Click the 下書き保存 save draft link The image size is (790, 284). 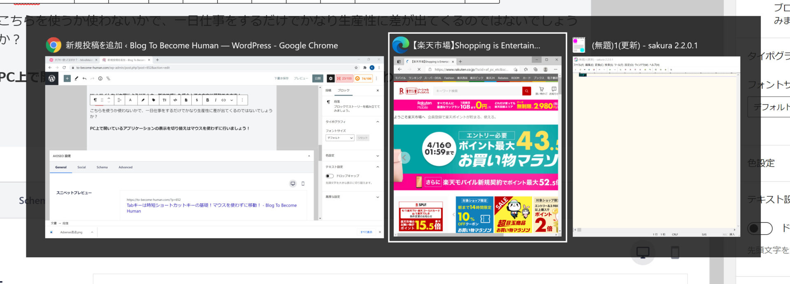pyautogui.click(x=281, y=78)
